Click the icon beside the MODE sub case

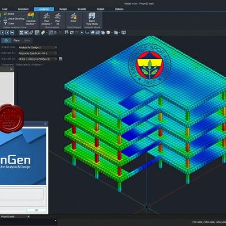[61, 59]
